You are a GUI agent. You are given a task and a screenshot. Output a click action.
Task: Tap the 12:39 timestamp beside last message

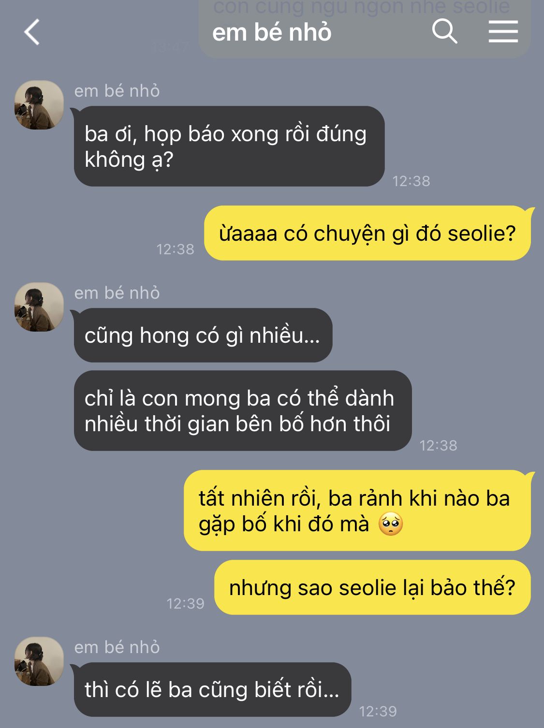point(378,711)
